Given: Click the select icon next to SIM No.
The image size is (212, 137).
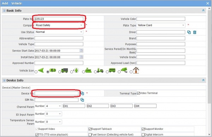Looking at the screenshot, I should [82, 100].
